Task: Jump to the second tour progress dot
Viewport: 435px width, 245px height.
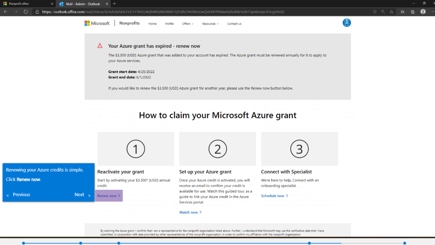Action: (81, 243)
